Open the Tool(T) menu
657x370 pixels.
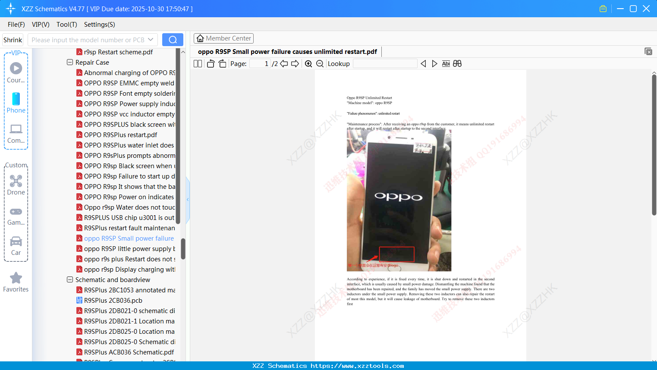66,25
